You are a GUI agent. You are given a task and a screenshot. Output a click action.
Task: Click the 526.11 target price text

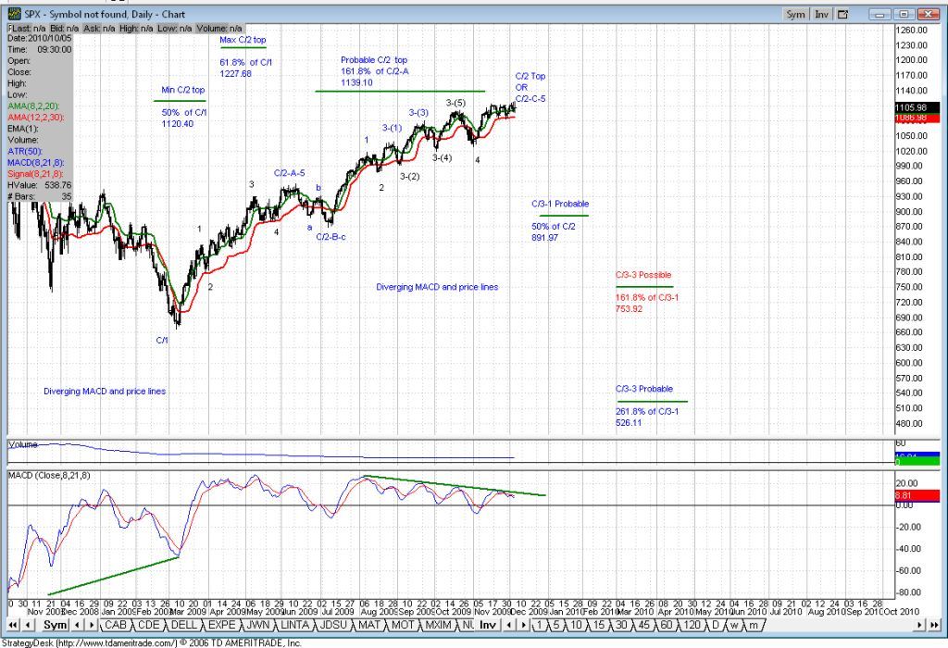coord(629,422)
